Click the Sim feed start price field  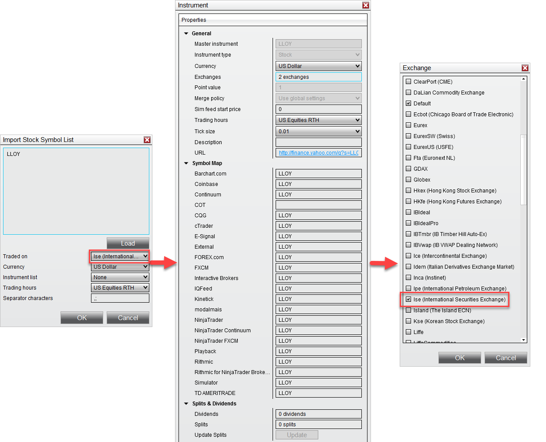point(319,109)
